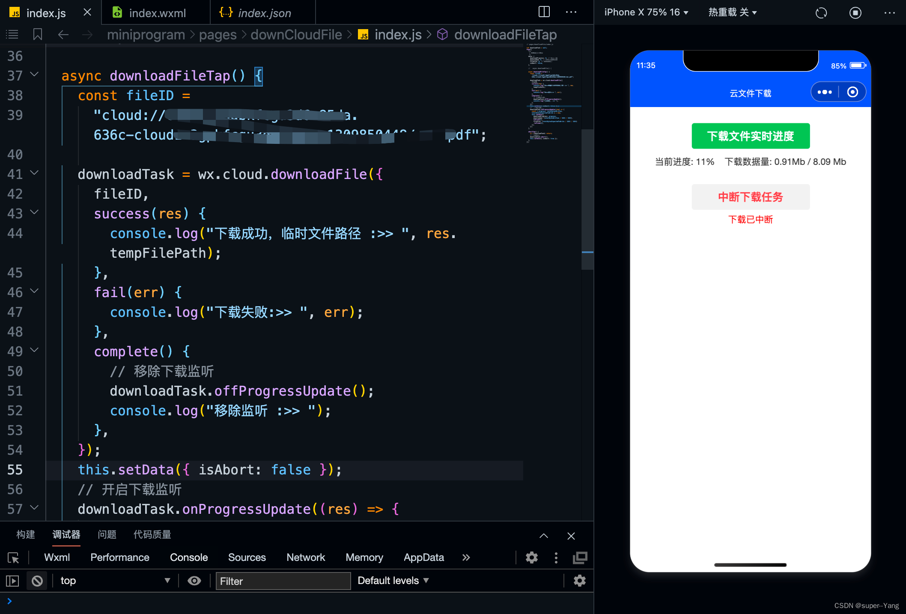Collapse the fold arrow at line 43
Screen dimensions: 906x614
click(34, 212)
